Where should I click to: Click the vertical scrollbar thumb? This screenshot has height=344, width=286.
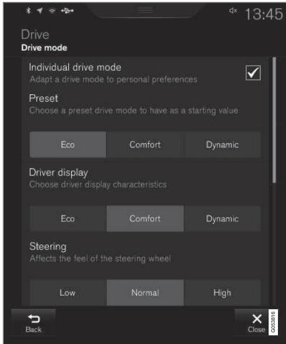coord(274,120)
